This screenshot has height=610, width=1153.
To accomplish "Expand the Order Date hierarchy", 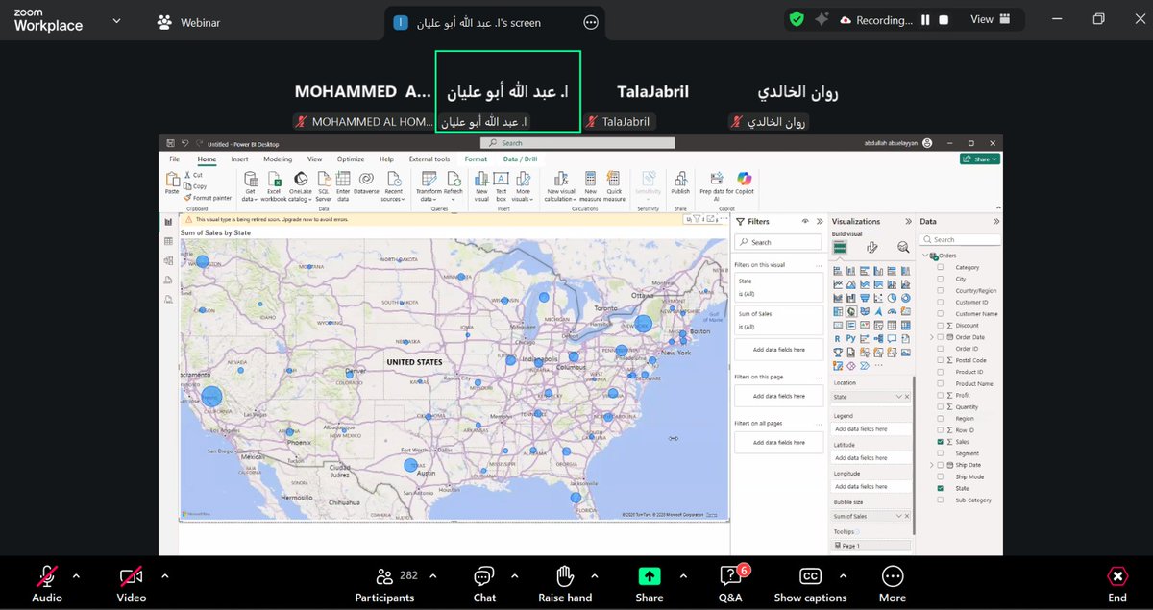I will click(931, 337).
